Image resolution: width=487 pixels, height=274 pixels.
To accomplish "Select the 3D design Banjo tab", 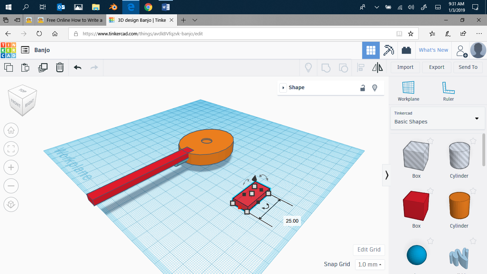I will point(142,20).
